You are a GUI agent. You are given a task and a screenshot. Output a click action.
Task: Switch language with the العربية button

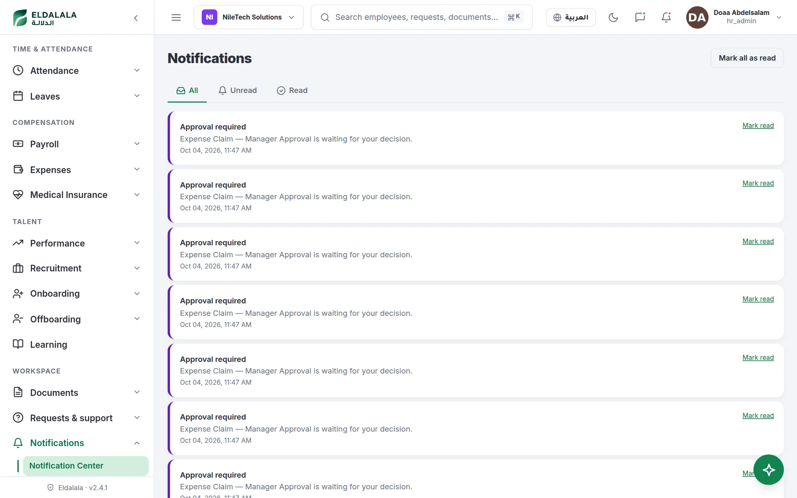(x=571, y=17)
